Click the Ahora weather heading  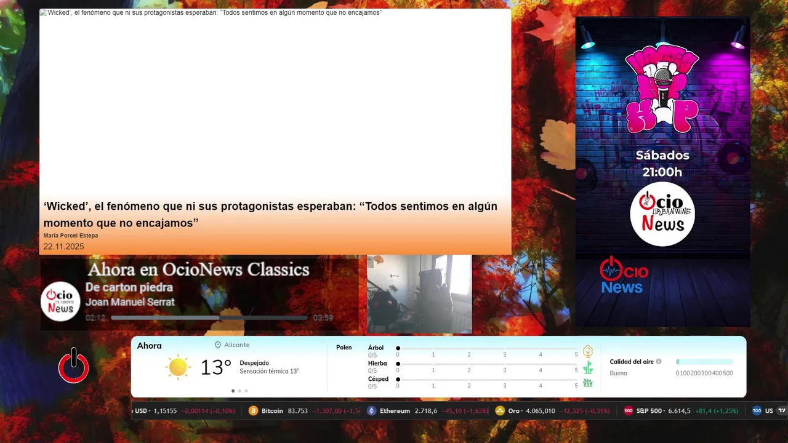(149, 346)
